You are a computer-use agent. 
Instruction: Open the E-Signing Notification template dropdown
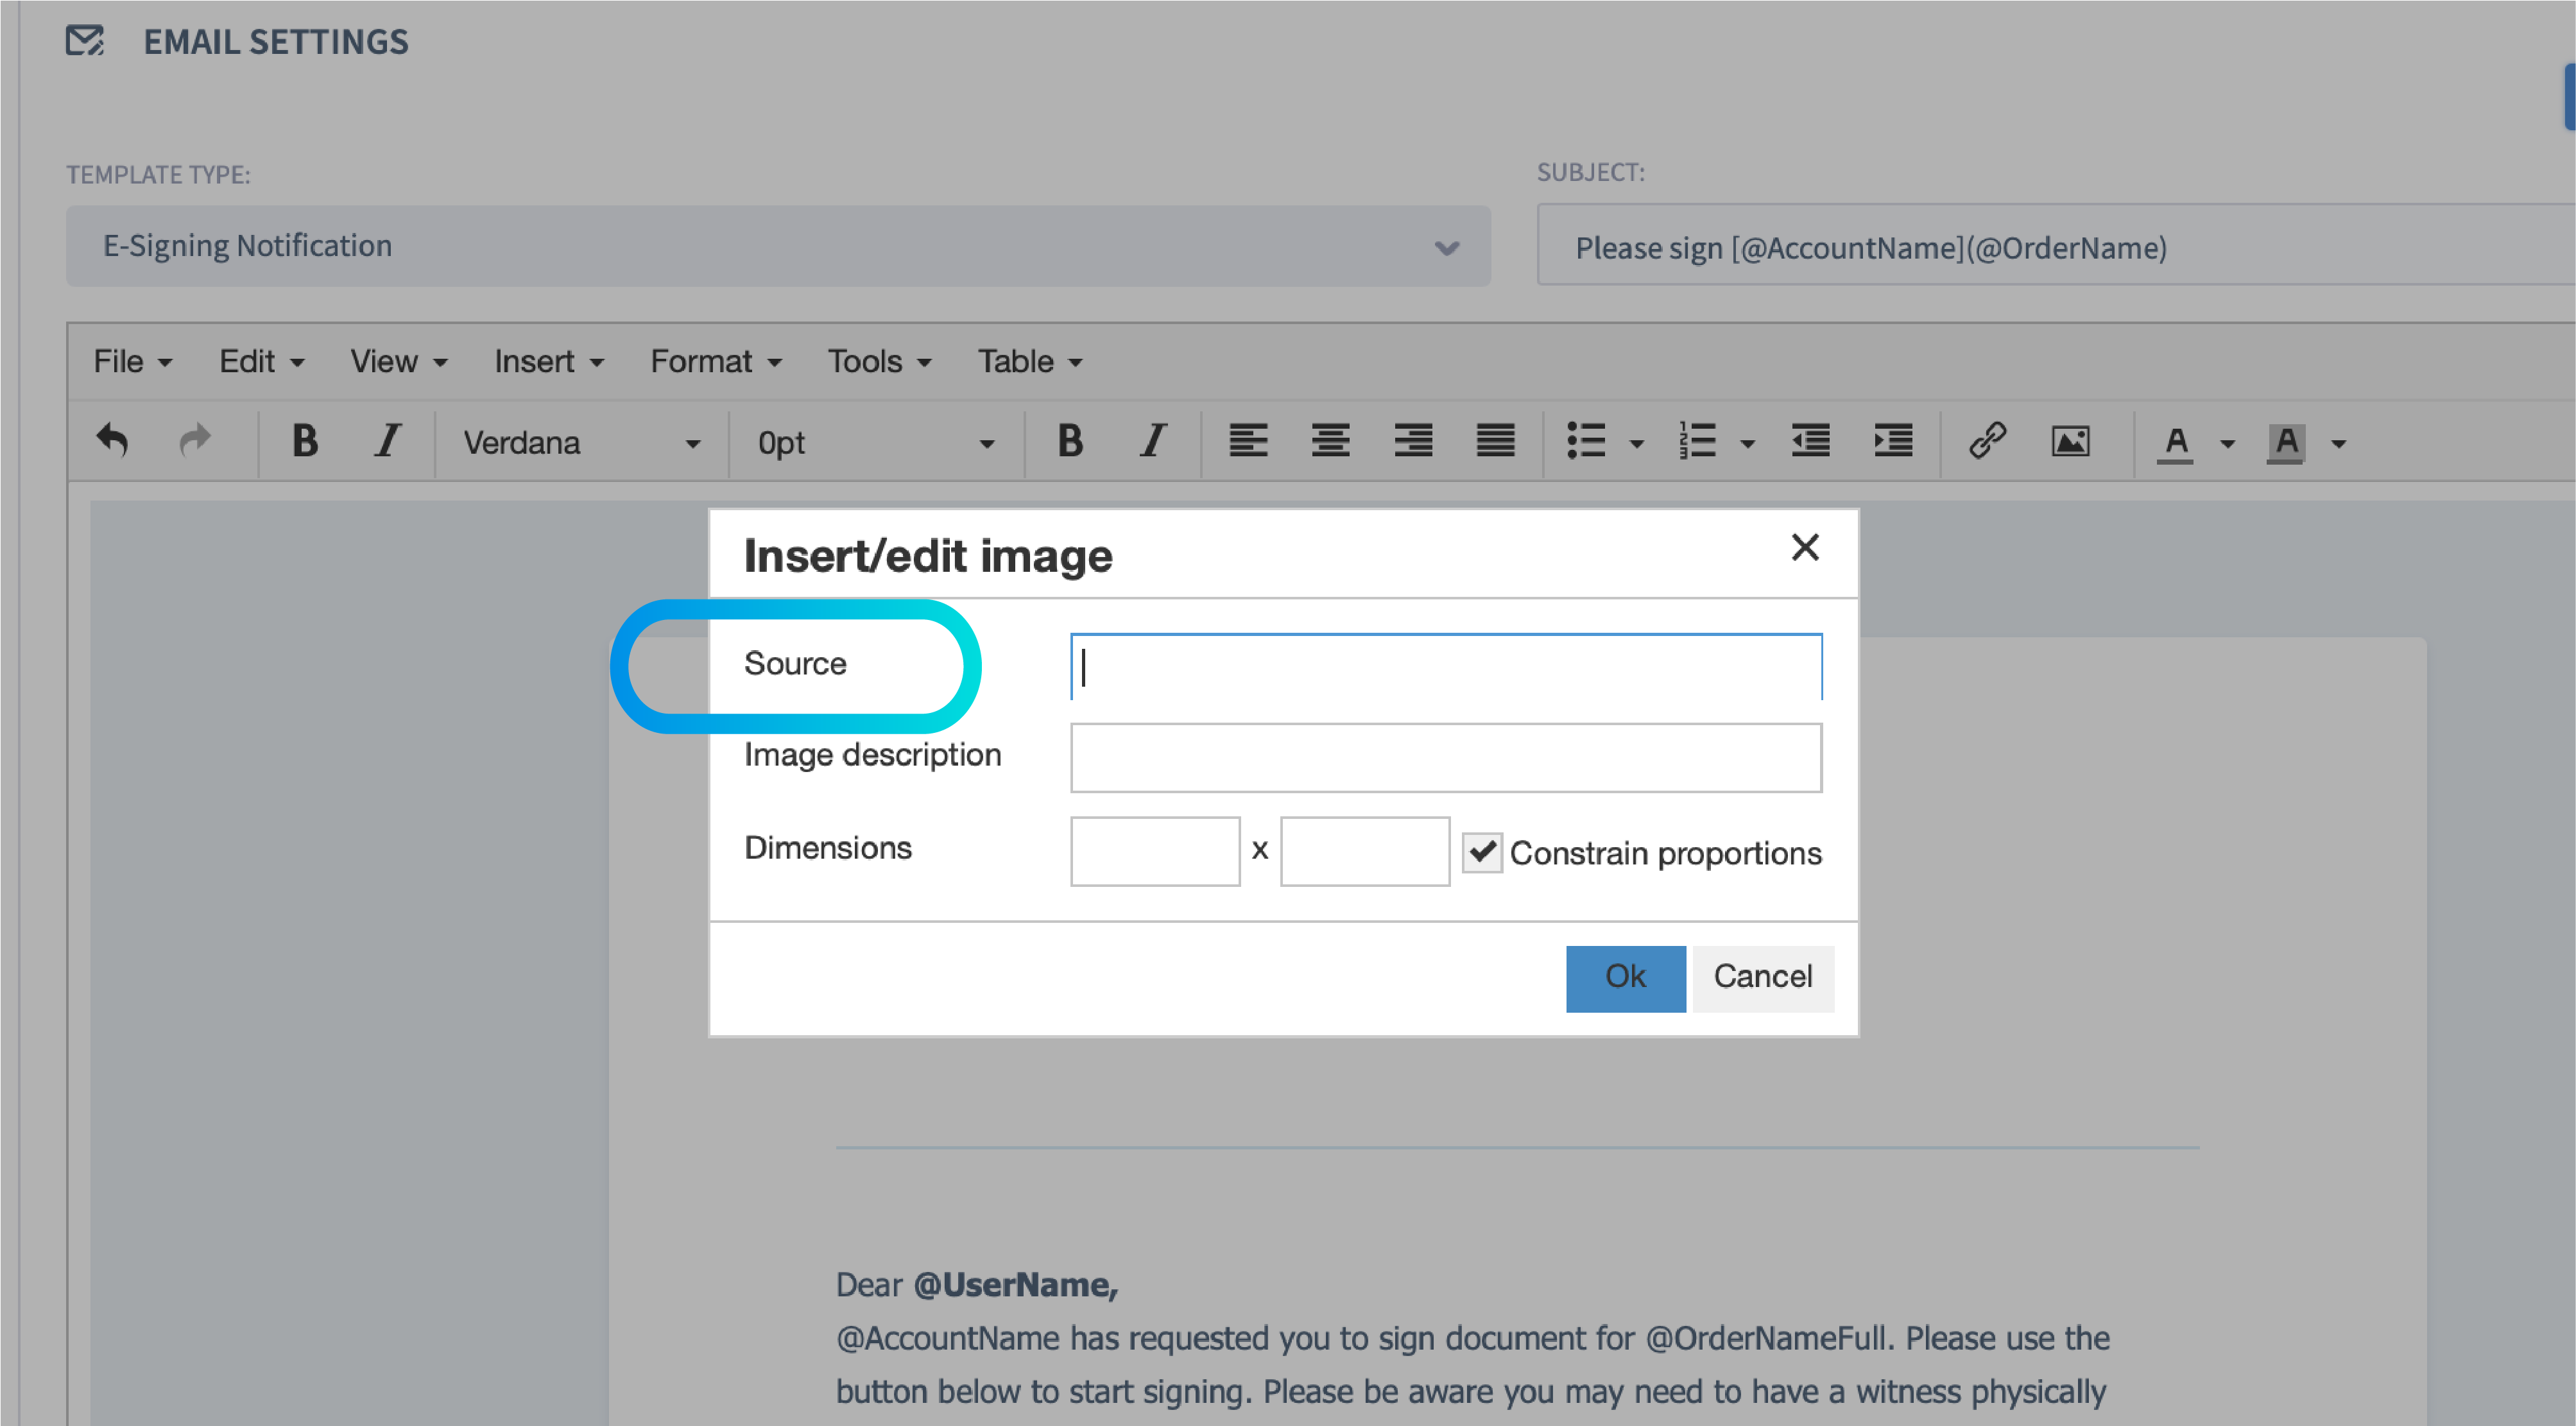pos(778,247)
